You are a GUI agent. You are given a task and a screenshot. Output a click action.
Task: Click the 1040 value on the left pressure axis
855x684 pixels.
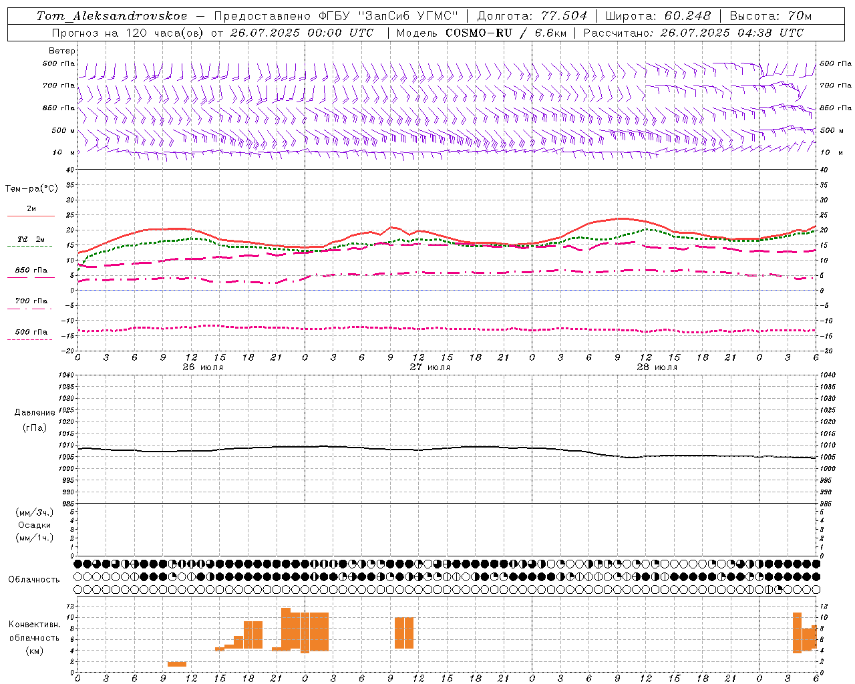pyautogui.click(x=65, y=375)
